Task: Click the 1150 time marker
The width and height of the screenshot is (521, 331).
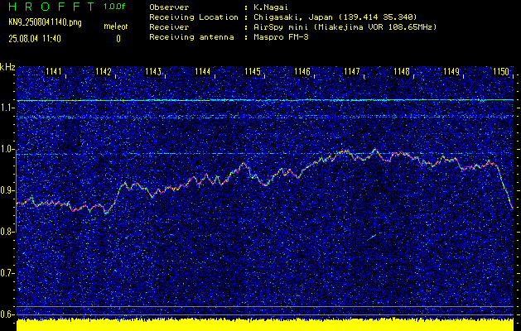Action: 501,71
